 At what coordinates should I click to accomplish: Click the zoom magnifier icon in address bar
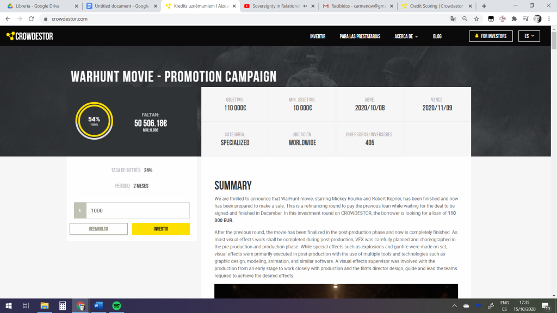pos(465,19)
